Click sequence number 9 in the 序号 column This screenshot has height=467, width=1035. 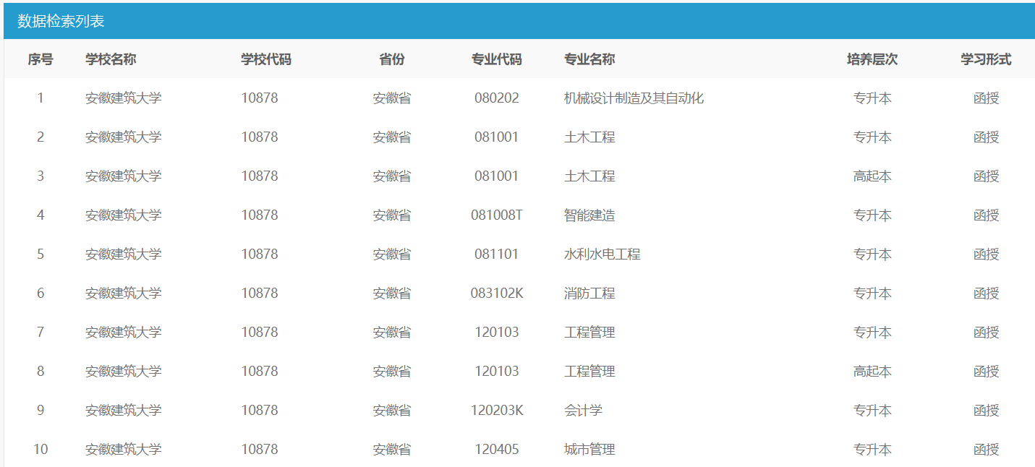(x=41, y=410)
